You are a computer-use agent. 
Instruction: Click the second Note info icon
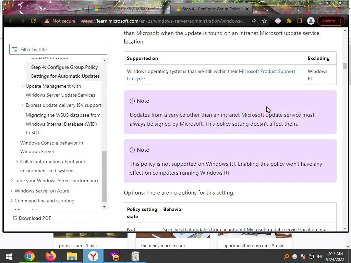coord(132,150)
